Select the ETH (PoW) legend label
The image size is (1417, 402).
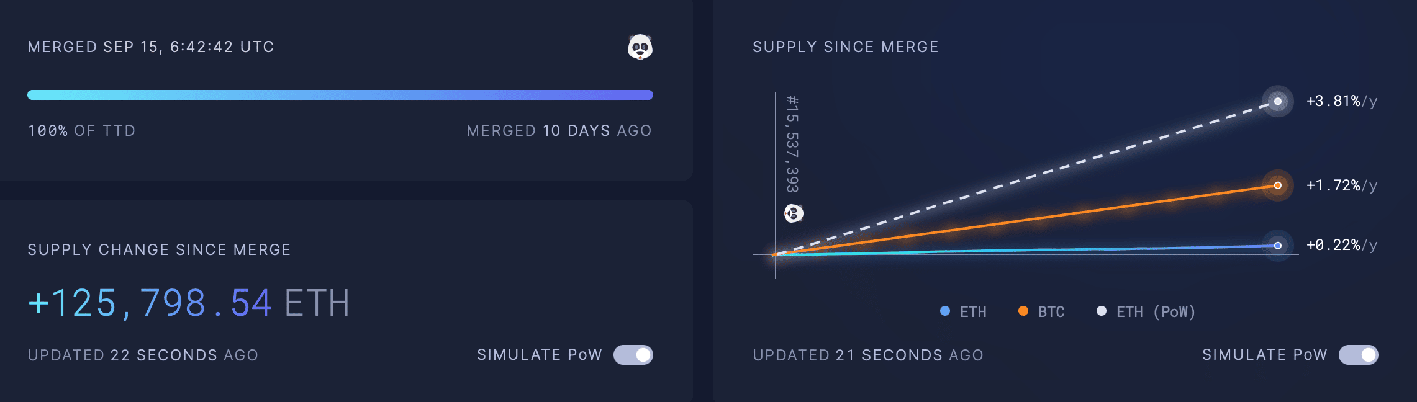coord(1156,312)
